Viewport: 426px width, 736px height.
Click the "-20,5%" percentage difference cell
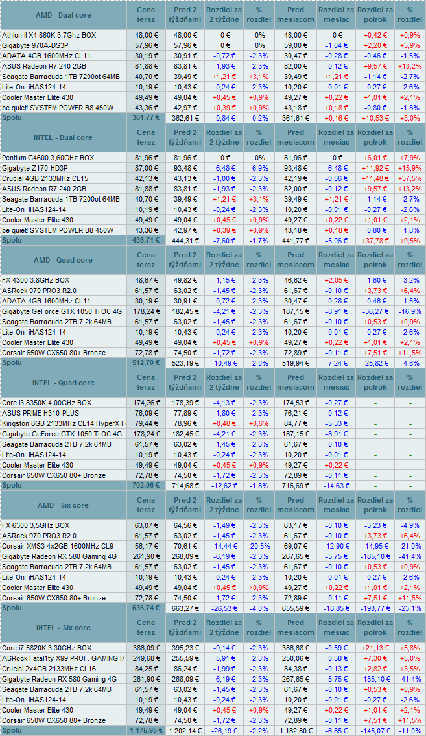click(x=259, y=546)
